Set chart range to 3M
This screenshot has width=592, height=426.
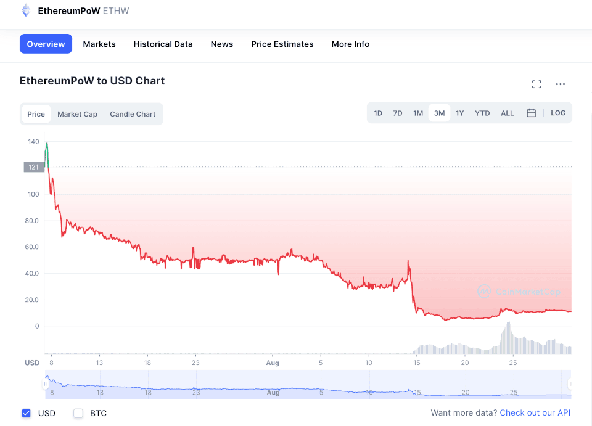(440, 113)
